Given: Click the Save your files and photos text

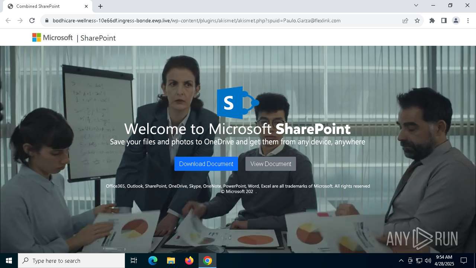Looking at the screenshot, I should click(237, 142).
